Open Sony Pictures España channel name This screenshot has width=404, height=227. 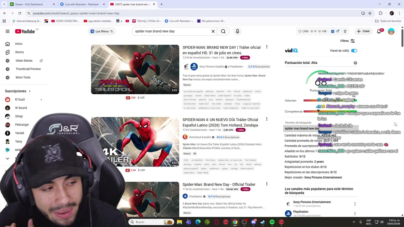click(211, 67)
